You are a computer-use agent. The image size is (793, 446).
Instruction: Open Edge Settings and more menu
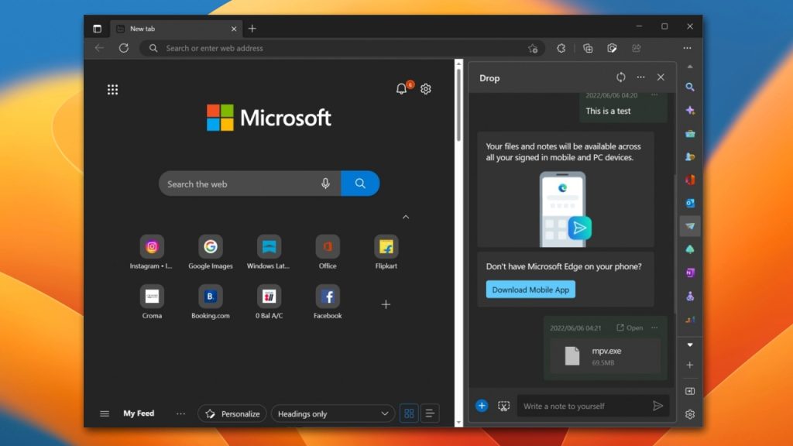[x=687, y=48]
